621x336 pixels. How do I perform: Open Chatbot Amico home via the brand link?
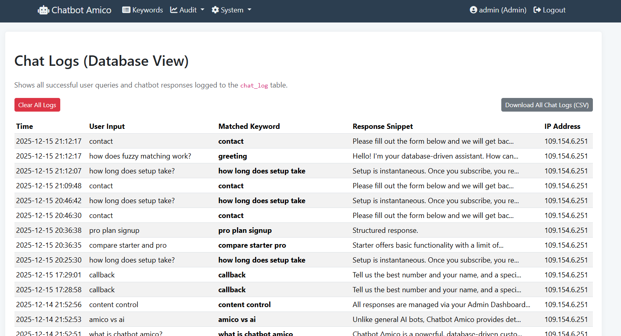75,10
